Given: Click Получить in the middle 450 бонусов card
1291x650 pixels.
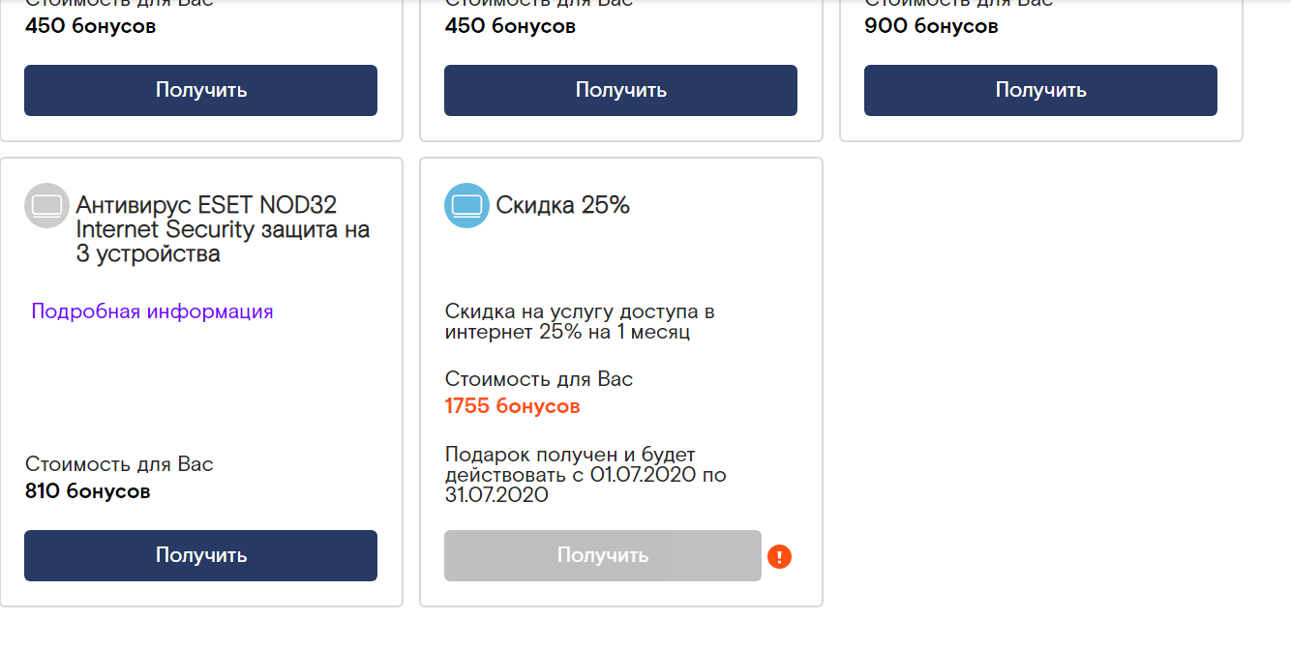Looking at the screenshot, I should (x=620, y=90).
